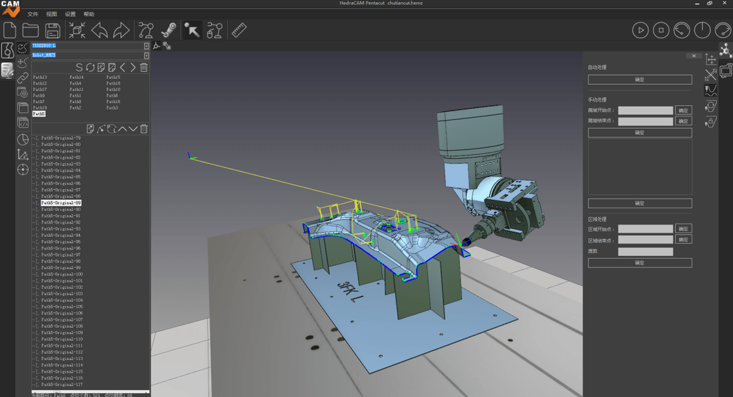
Task: Open the 文件 menu
Action: pyautogui.click(x=32, y=13)
